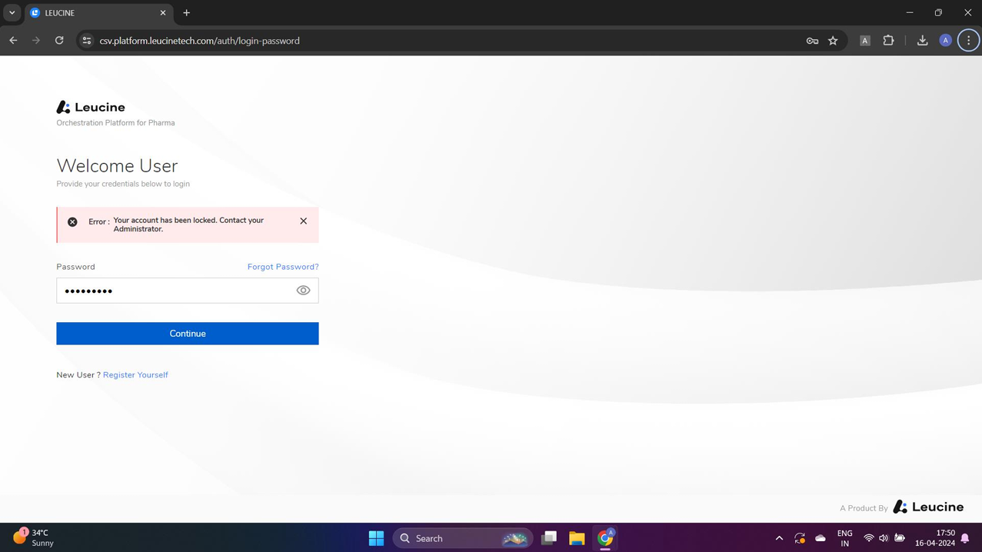Open File Explorer from the taskbar
The width and height of the screenshot is (982, 552).
point(577,537)
